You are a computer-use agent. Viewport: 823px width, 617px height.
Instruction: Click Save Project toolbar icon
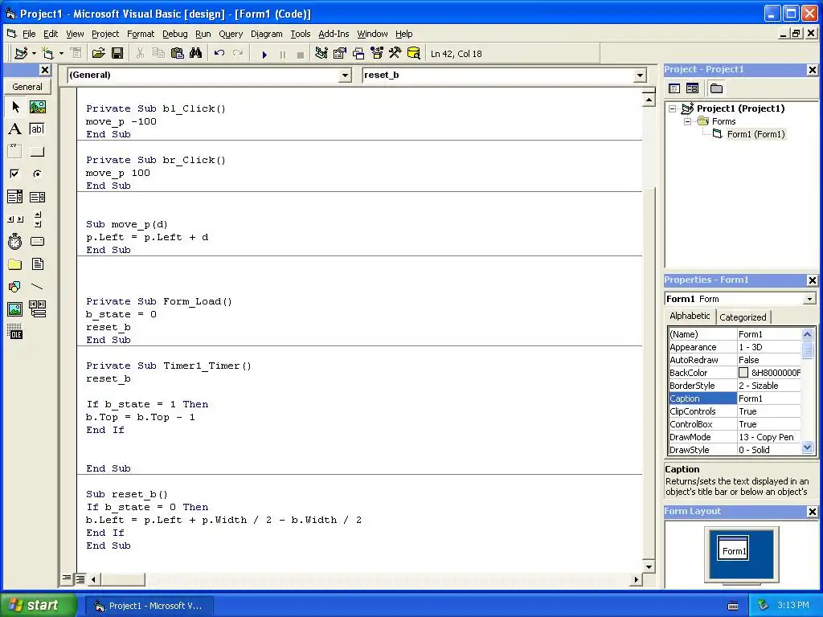pos(117,54)
